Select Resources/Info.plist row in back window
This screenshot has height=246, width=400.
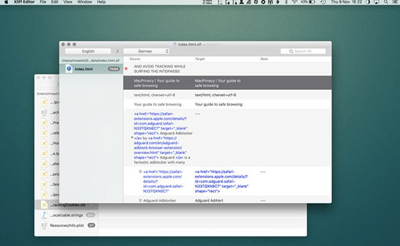(x=66, y=225)
